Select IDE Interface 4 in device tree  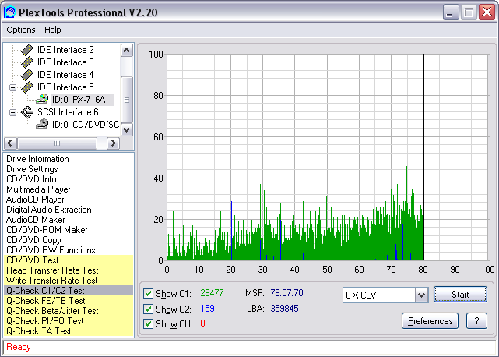coord(65,75)
